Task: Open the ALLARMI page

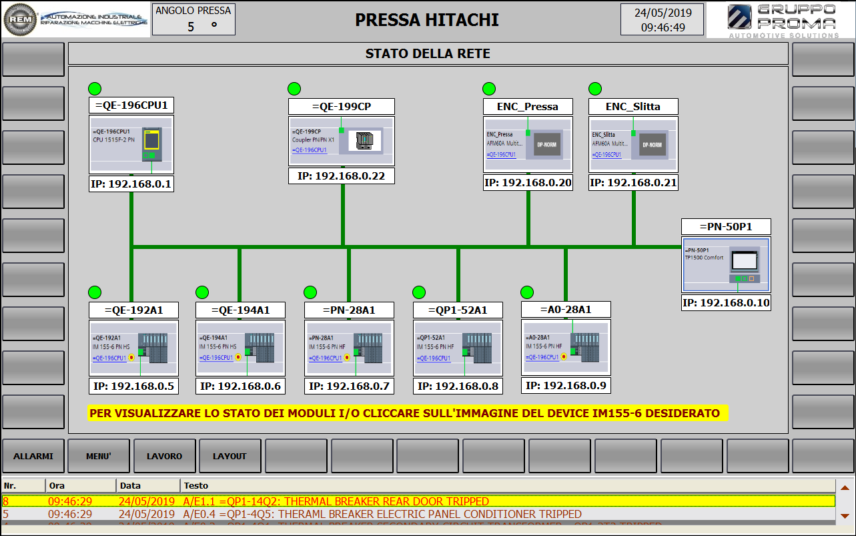Action: tap(33, 456)
